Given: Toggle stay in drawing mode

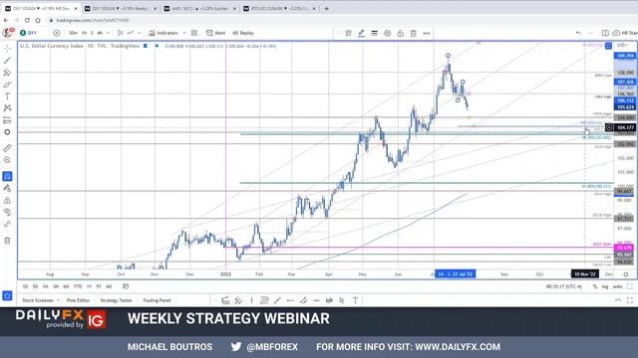Looking at the screenshot, I should coord(7,188).
